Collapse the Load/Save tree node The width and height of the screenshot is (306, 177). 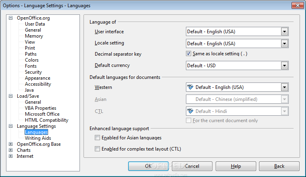[x=11, y=96]
